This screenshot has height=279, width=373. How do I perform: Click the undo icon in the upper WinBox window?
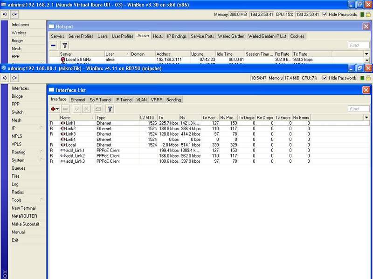click(5, 14)
